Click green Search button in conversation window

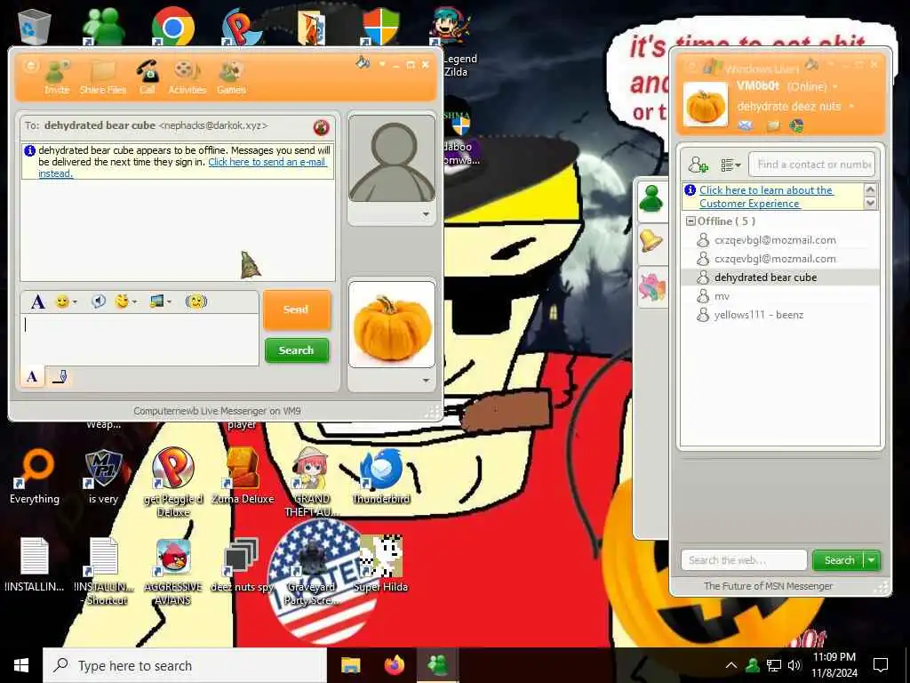coord(297,350)
